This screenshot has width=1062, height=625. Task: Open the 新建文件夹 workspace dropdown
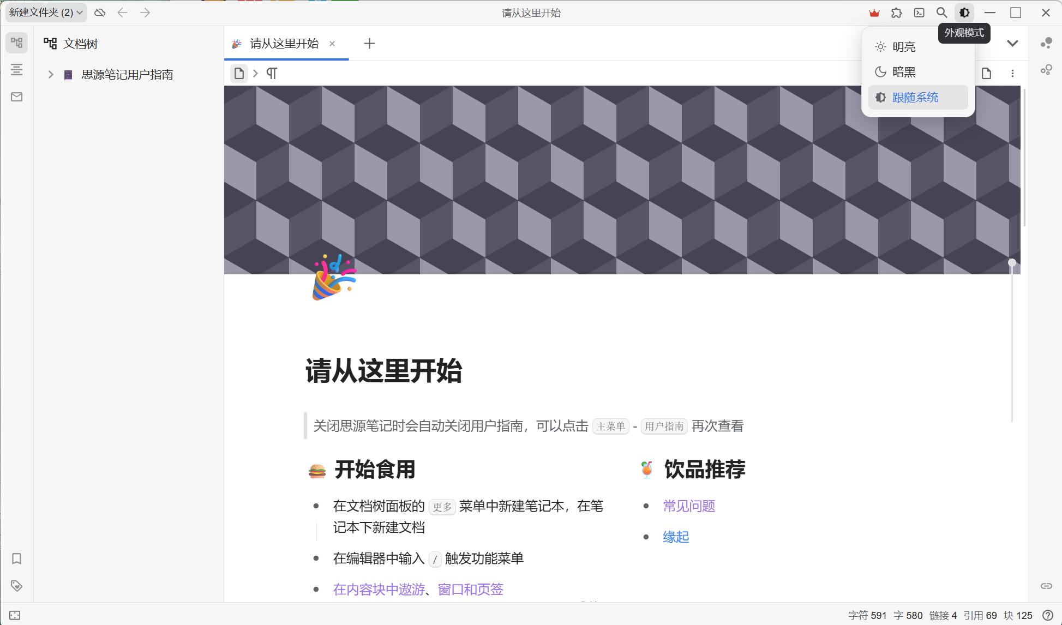(46, 12)
